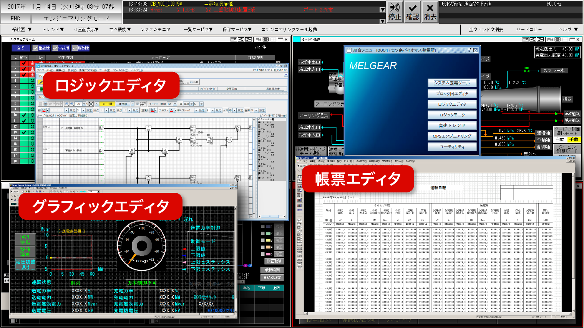Click the 消去 X clear icon
The width and height of the screenshot is (584, 328).
pos(430,12)
